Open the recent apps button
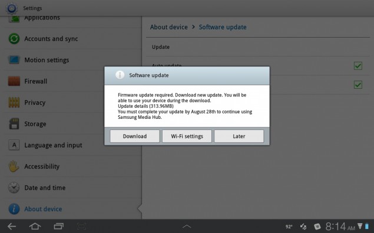This screenshot has width=374, height=233. 58,226
